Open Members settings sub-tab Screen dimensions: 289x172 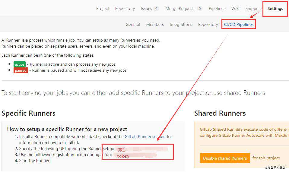(155, 24)
